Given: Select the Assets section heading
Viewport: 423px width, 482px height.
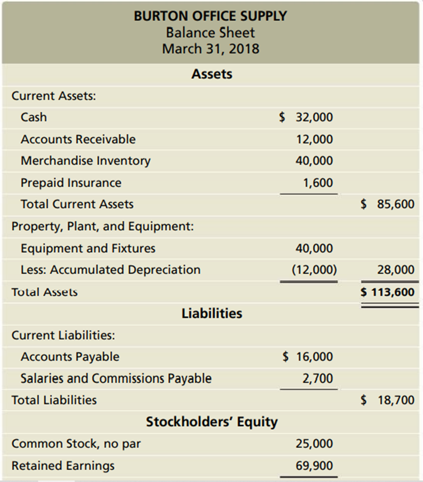Looking at the screenshot, I should coord(212,74).
